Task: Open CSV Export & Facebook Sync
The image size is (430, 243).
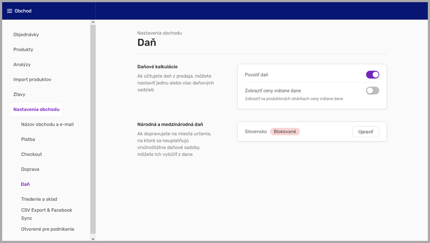Action: [46, 214]
